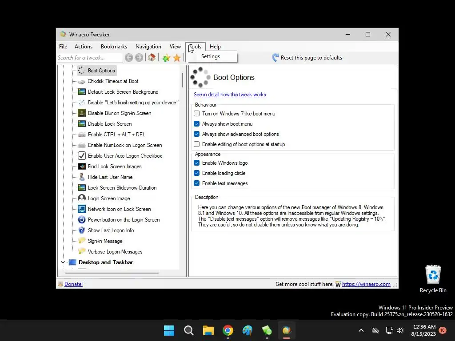455x341 pixels.
Task: Click the add bookmark green star icon
Action: [166, 58]
